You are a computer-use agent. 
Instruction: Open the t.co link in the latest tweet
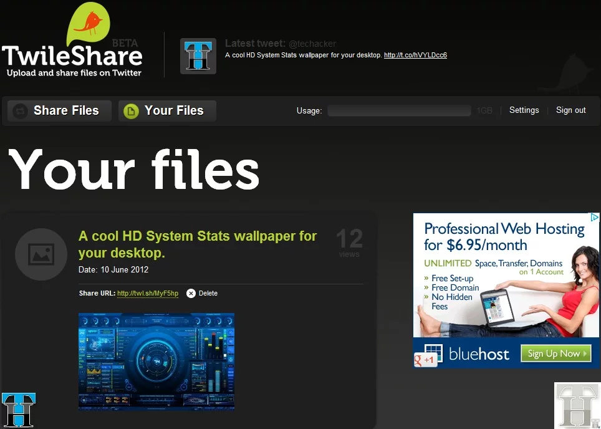(415, 55)
